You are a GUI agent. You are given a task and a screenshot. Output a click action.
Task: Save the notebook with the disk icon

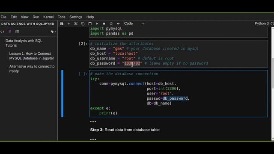[62, 24]
